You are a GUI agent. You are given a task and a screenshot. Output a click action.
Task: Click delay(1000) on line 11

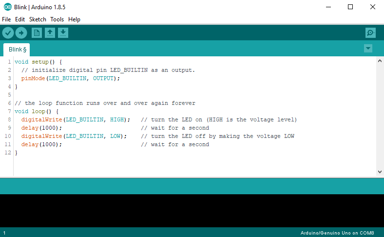41,145
